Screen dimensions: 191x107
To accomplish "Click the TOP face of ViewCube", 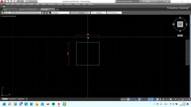I will [x=180, y=24].
